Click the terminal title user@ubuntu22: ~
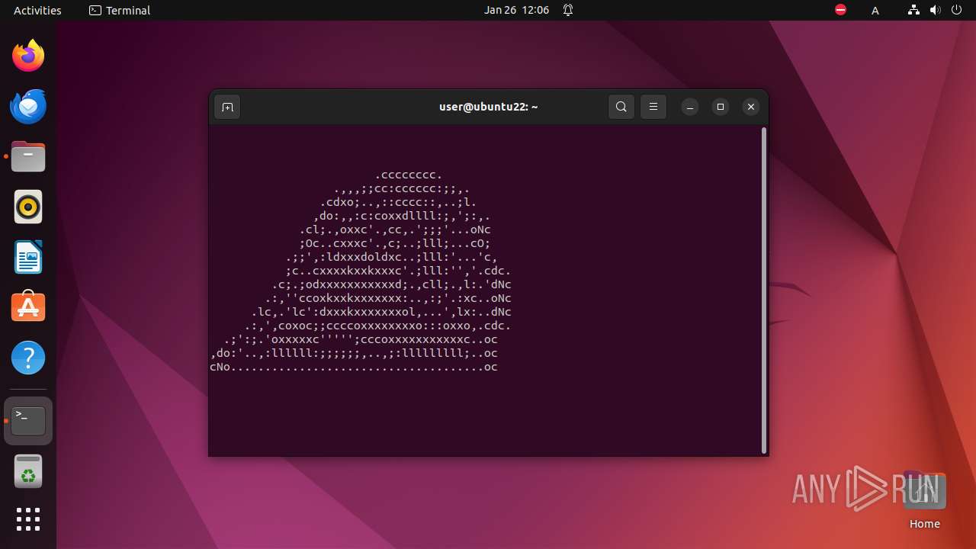This screenshot has width=976, height=549. (x=489, y=107)
